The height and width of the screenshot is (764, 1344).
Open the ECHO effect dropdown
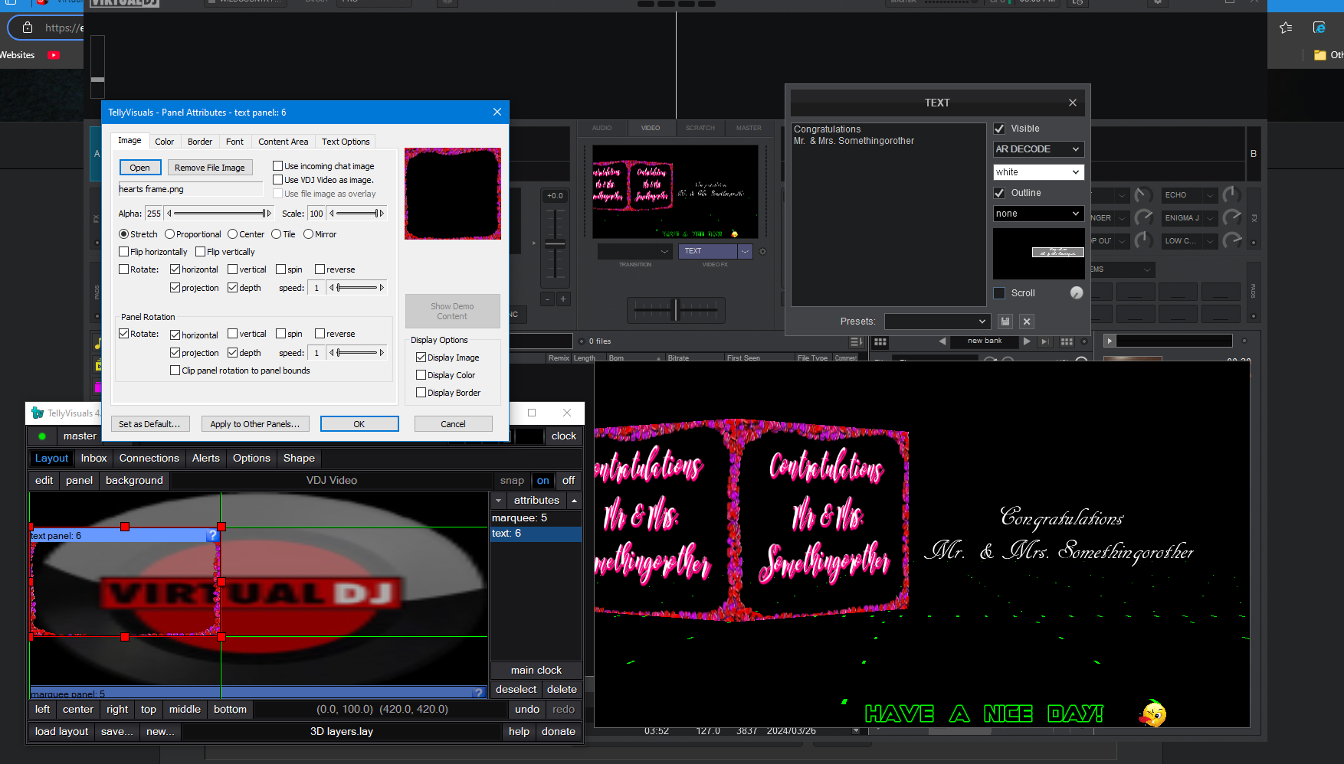pyautogui.click(x=1210, y=195)
